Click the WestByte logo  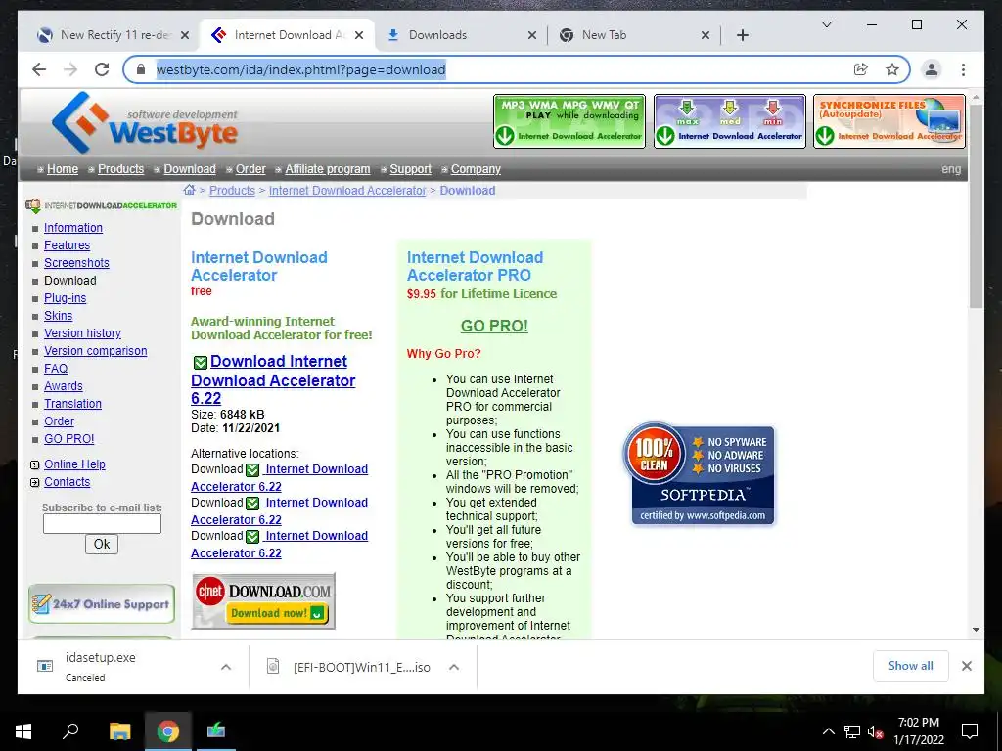pos(145,121)
